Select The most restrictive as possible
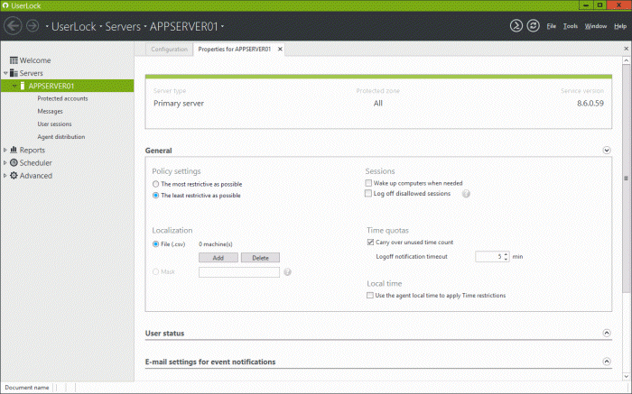The width and height of the screenshot is (632, 394). click(x=155, y=184)
